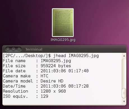Click the camera model value Desire HD
The height and width of the screenshot is (109, 129).
(x=52, y=81)
